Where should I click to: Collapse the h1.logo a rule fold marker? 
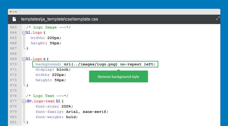point(24,59)
